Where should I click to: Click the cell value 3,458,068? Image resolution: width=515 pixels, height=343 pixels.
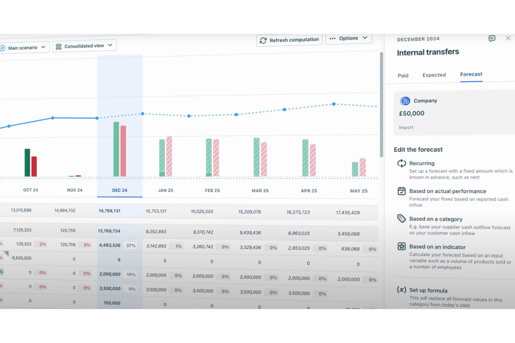point(348,234)
